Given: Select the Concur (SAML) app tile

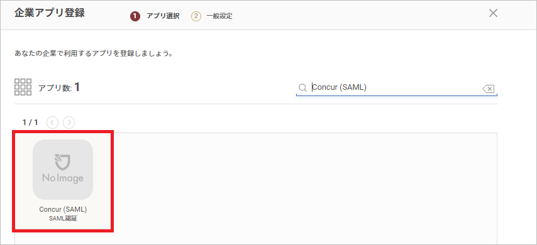Looking at the screenshot, I should [63, 181].
